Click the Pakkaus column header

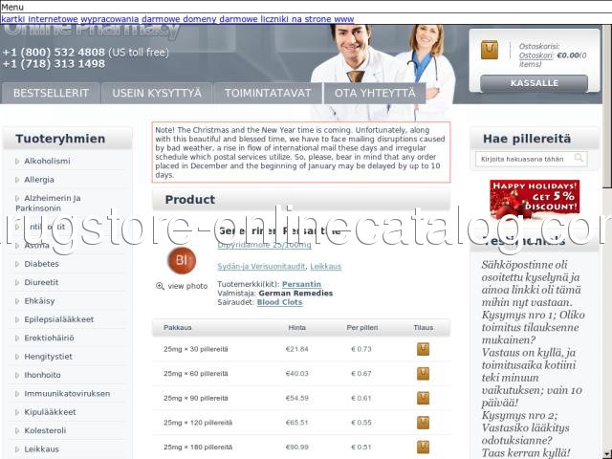[x=178, y=327]
